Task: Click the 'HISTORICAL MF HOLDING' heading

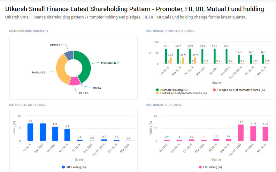Action: pyautogui.click(x=28, y=105)
